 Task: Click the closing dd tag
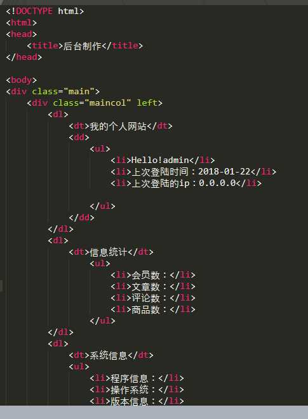pos(81,218)
